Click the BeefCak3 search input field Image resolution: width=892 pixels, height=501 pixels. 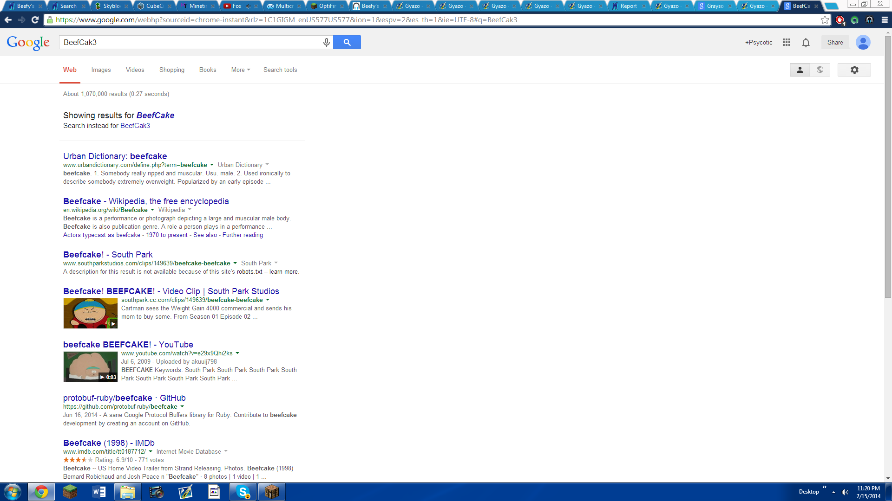click(x=190, y=42)
